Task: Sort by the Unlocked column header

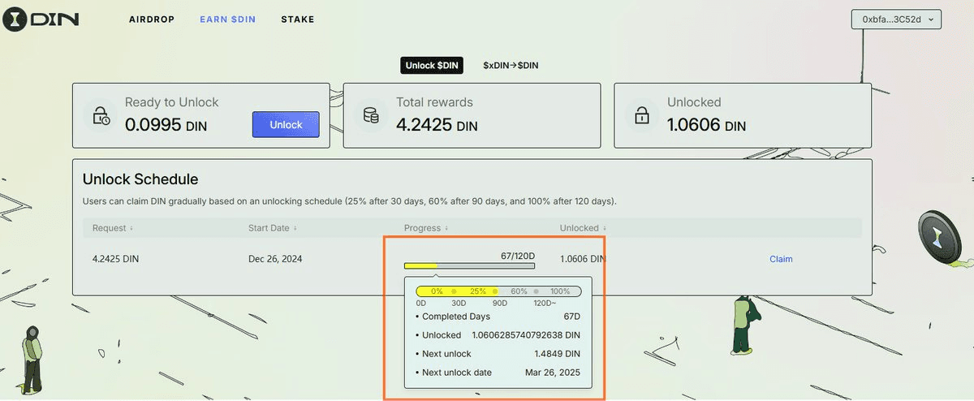Action: (582, 228)
